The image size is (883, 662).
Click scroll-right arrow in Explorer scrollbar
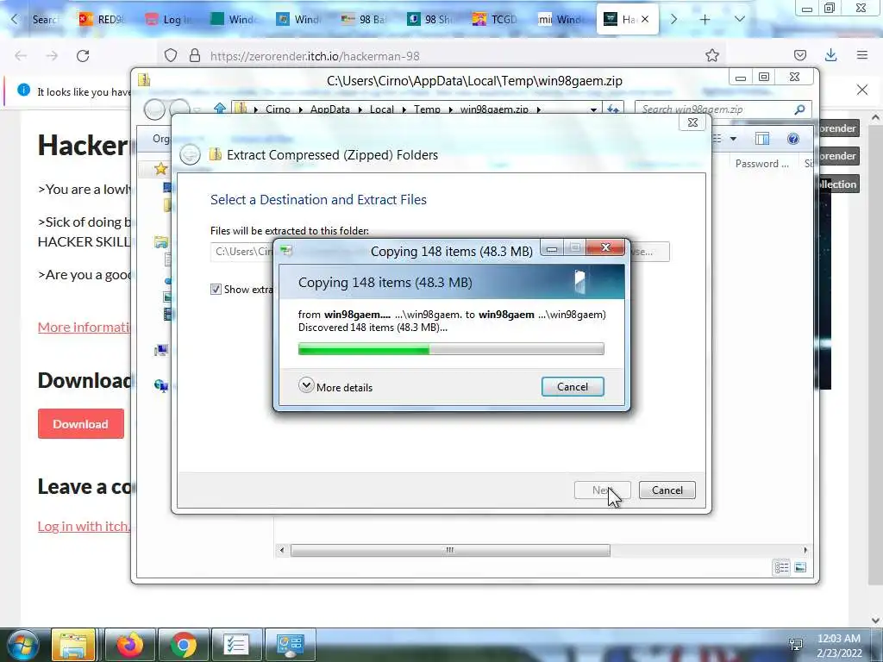click(x=805, y=550)
